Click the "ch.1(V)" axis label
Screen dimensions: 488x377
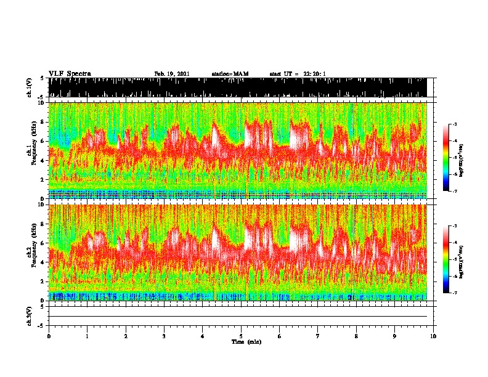click(29, 87)
